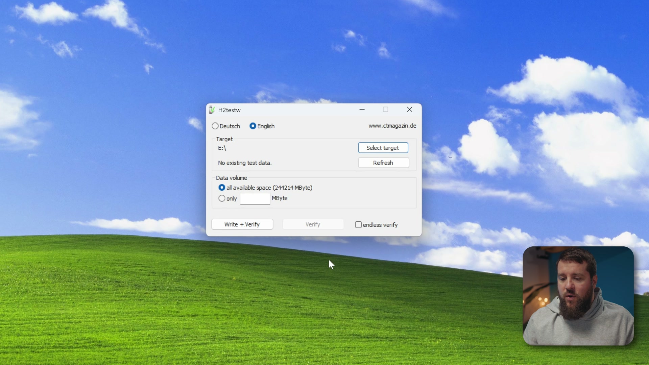Click the H2testw app icon in title bar
This screenshot has height=365, width=649.
pyautogui.click(x=212, y=110)
